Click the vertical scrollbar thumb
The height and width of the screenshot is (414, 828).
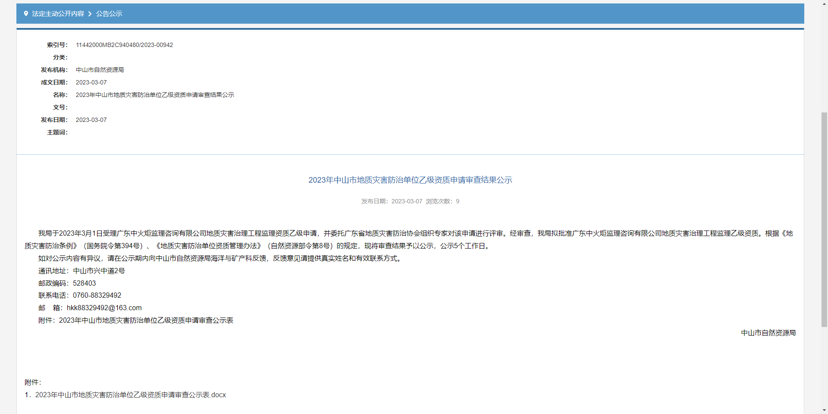pyautogui.click(x=824, y=220)
